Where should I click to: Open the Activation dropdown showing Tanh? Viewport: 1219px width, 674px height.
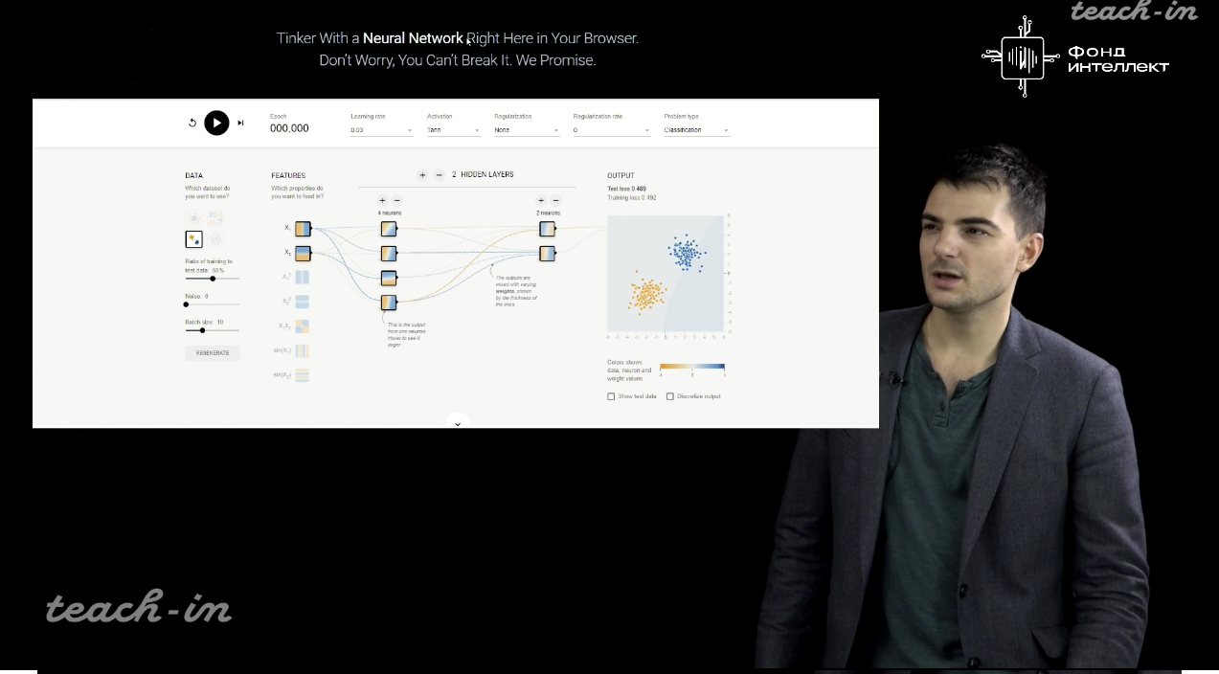pyautogui.click(x=453, y=130)
